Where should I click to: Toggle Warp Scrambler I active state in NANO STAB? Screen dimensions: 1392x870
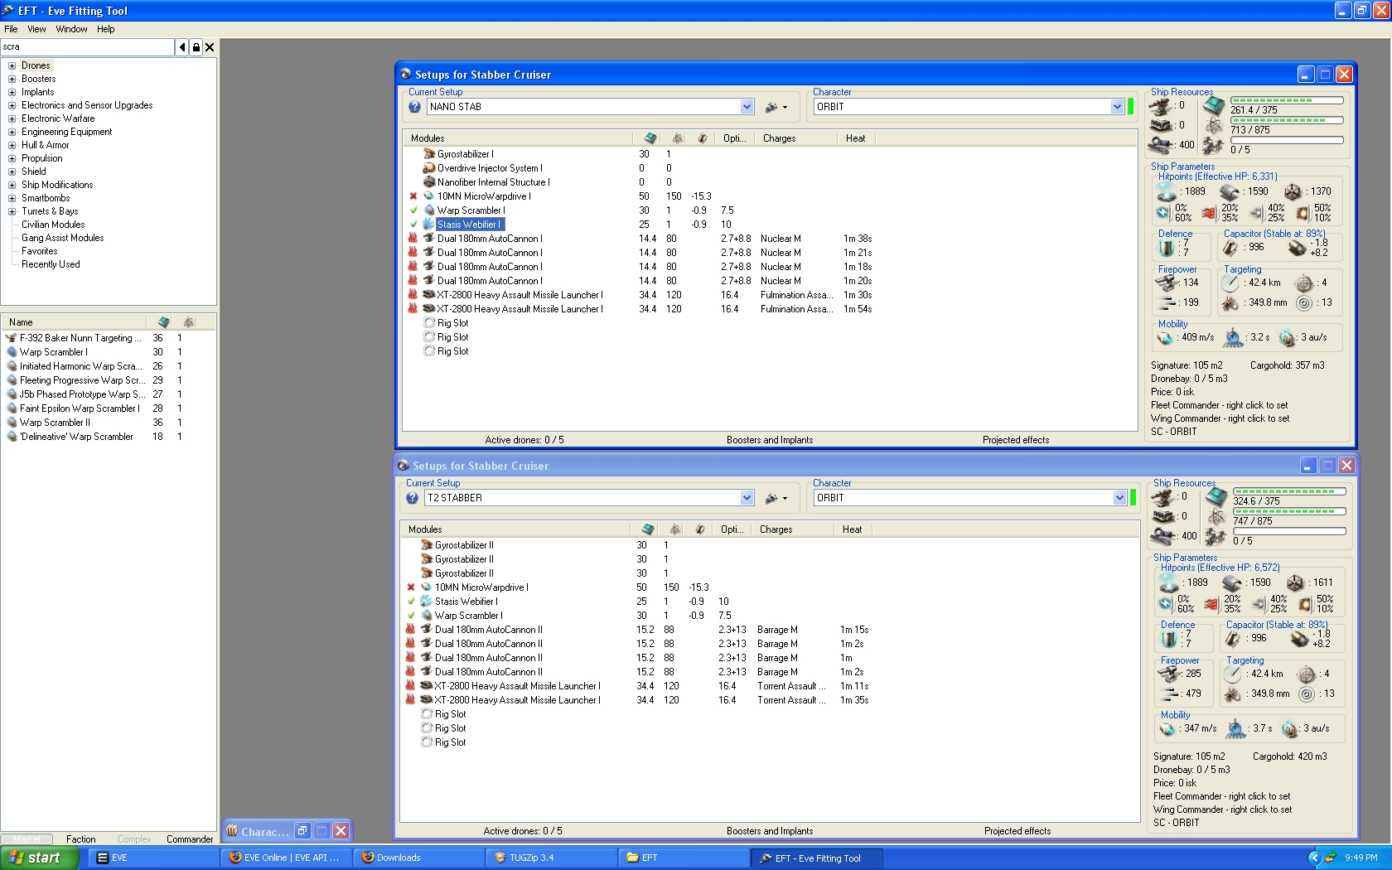(413, 210)
